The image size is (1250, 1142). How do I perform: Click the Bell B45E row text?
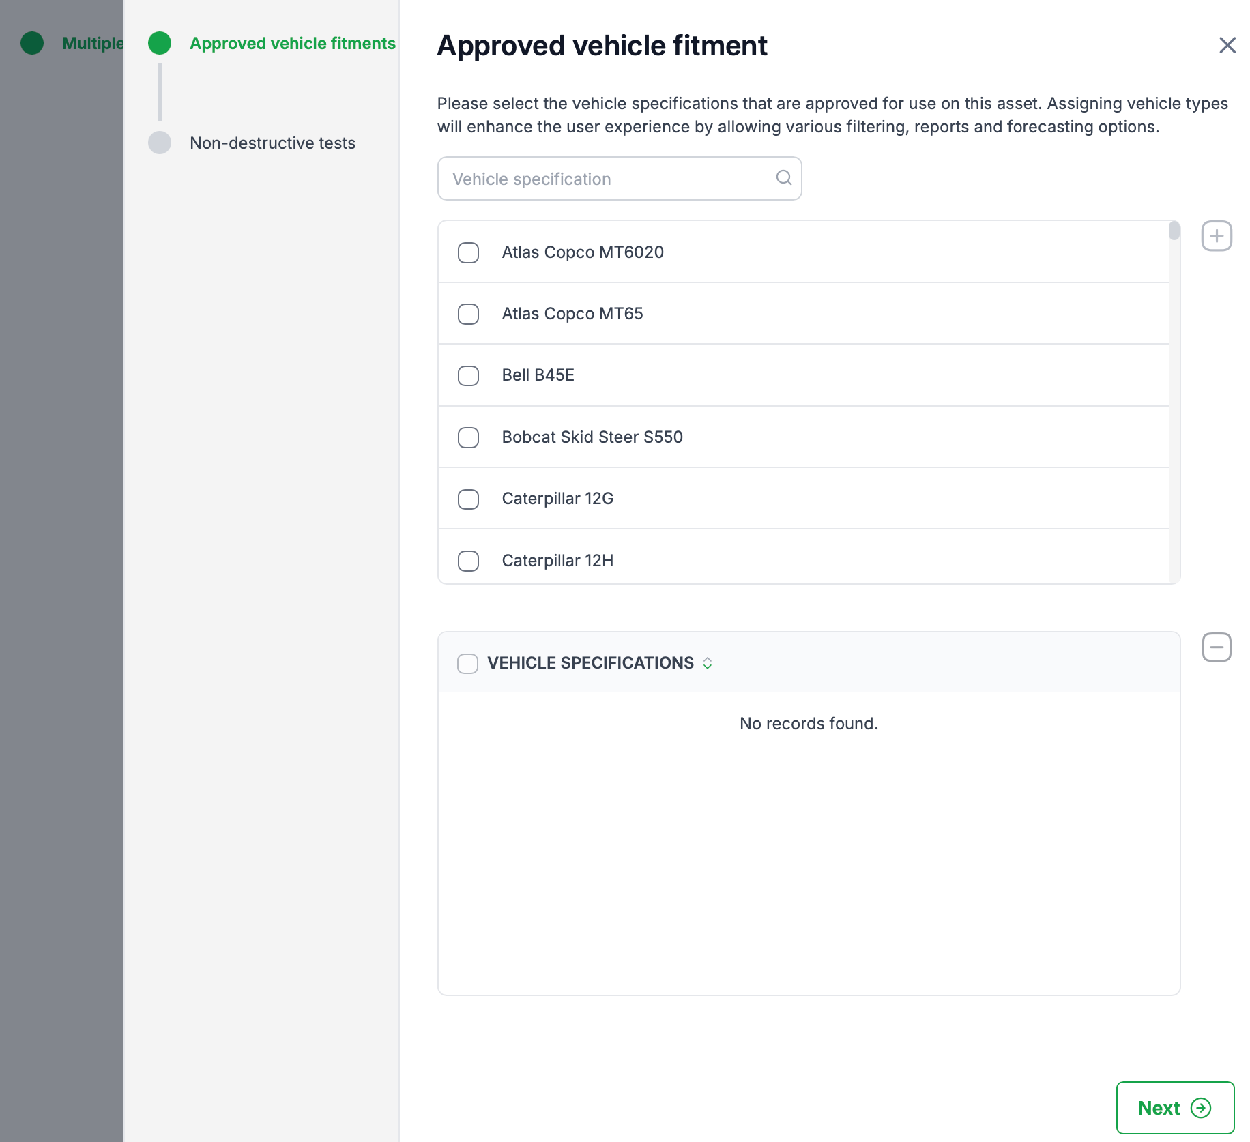tap(538, 375)
